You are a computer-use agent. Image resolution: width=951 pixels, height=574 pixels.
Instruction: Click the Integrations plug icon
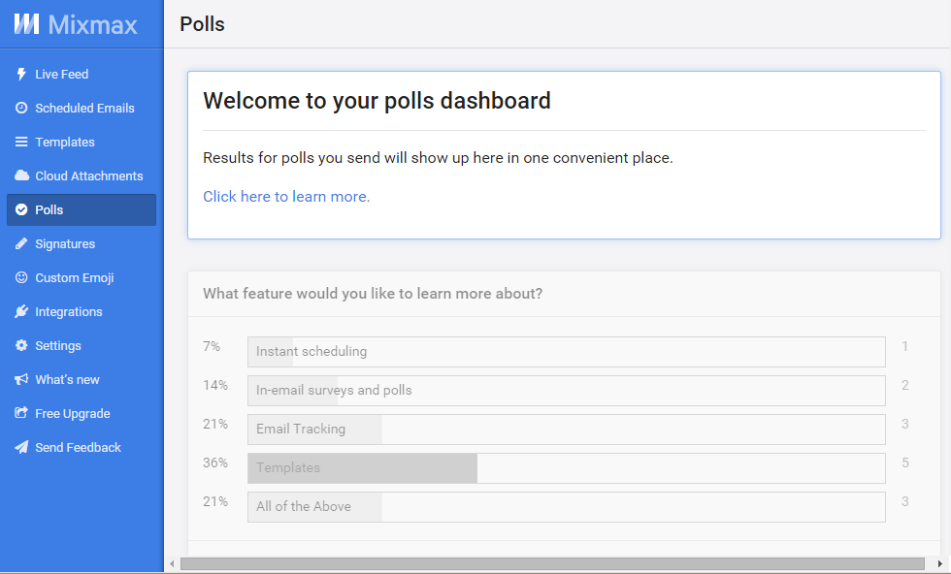21,311
